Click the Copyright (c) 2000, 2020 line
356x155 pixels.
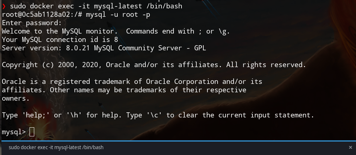(154, 65)
